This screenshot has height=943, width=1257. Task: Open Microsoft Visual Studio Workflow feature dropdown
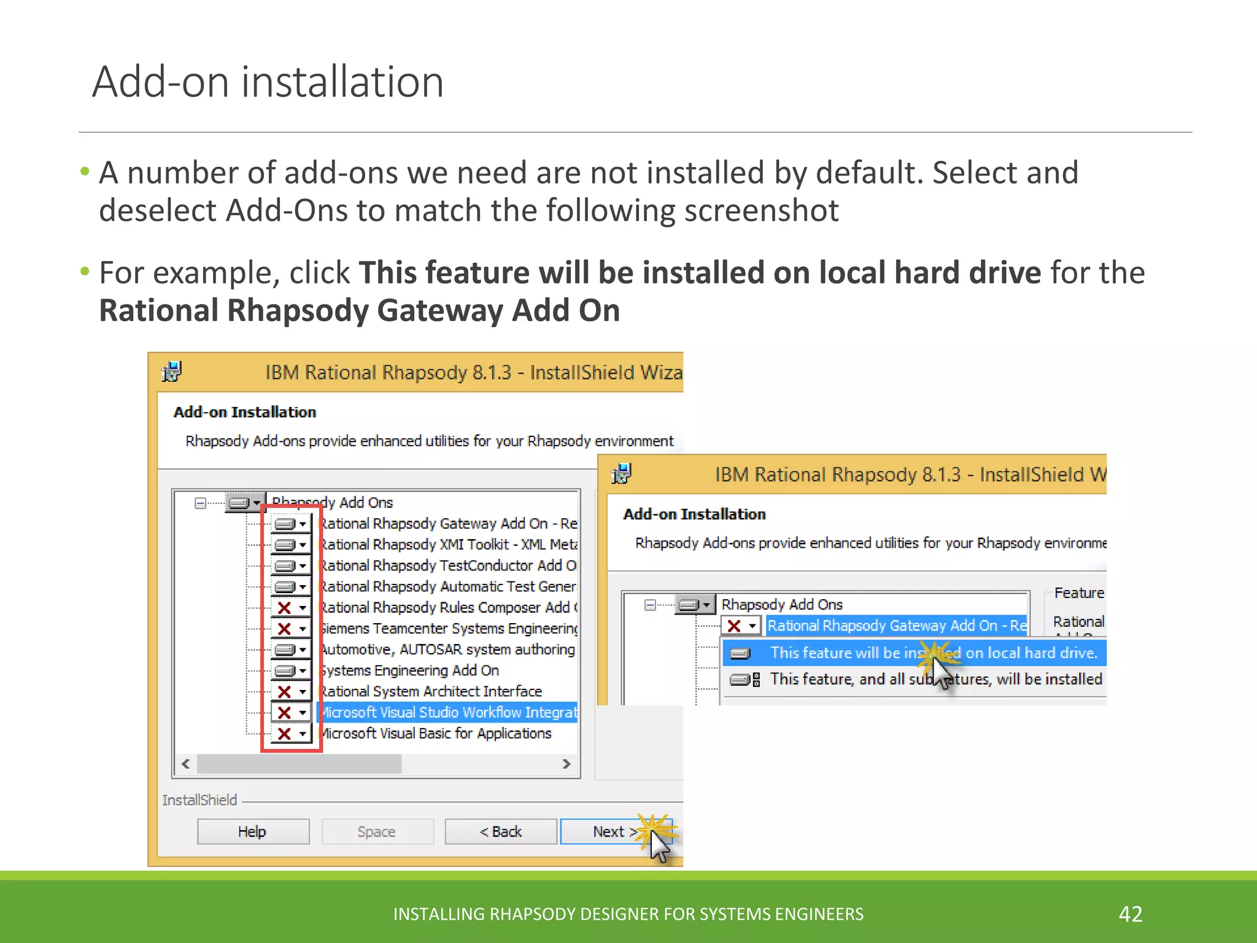click(291, 713)
